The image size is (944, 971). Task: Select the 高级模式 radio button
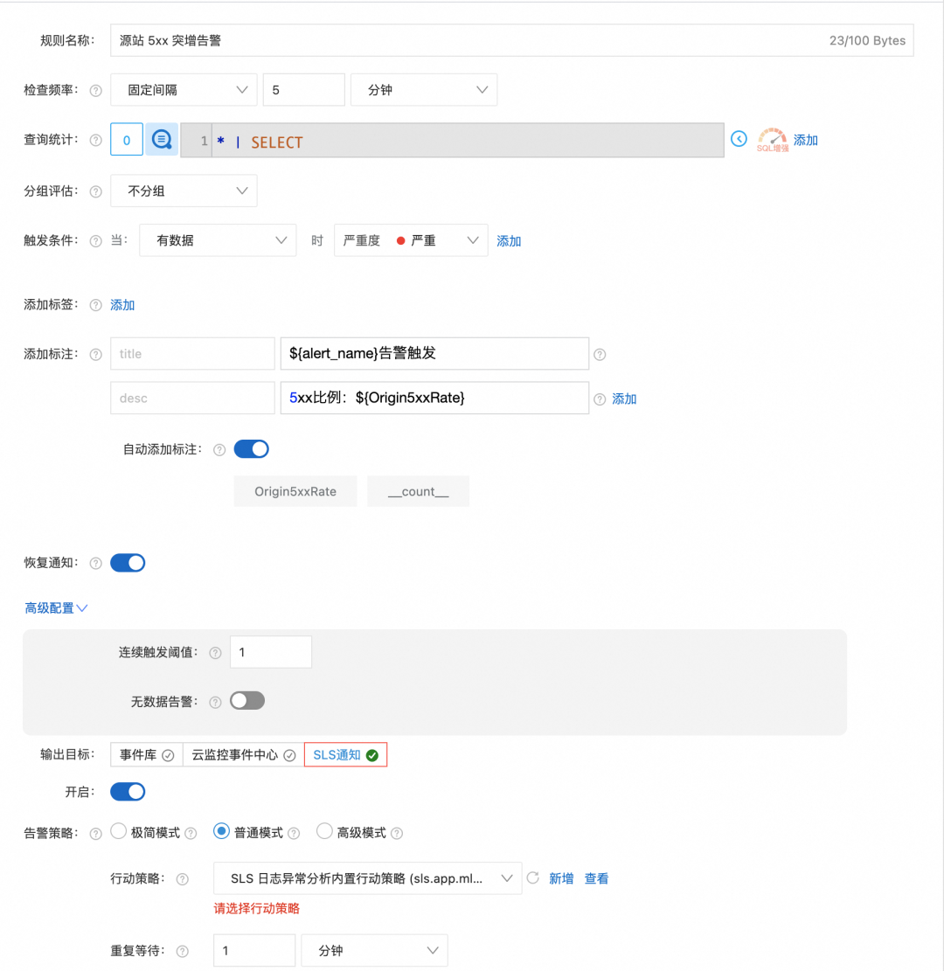324,831
